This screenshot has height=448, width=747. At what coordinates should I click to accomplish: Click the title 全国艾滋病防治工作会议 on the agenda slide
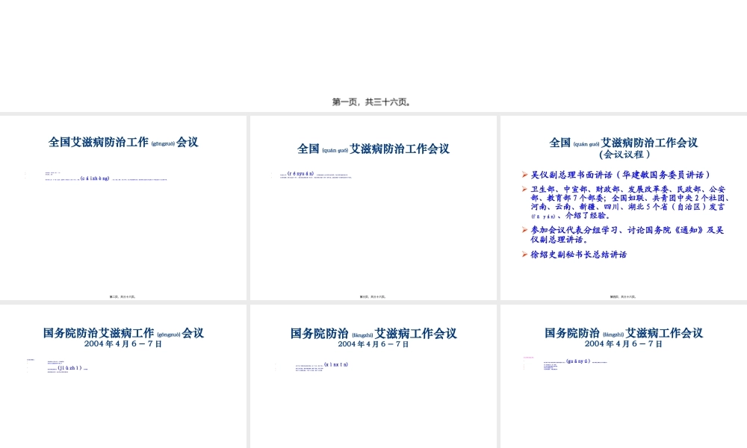coord(624,143)
